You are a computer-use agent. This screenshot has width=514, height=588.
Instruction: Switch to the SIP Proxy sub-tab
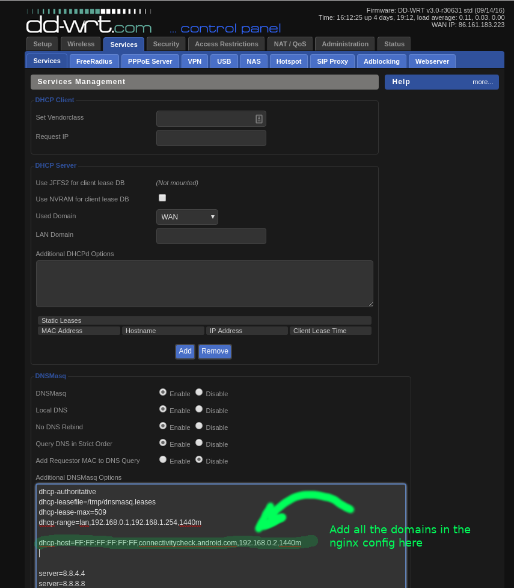click(332, 61)
